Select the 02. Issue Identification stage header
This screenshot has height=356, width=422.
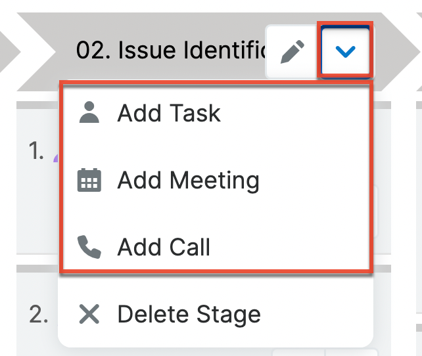tap(171, 51)
